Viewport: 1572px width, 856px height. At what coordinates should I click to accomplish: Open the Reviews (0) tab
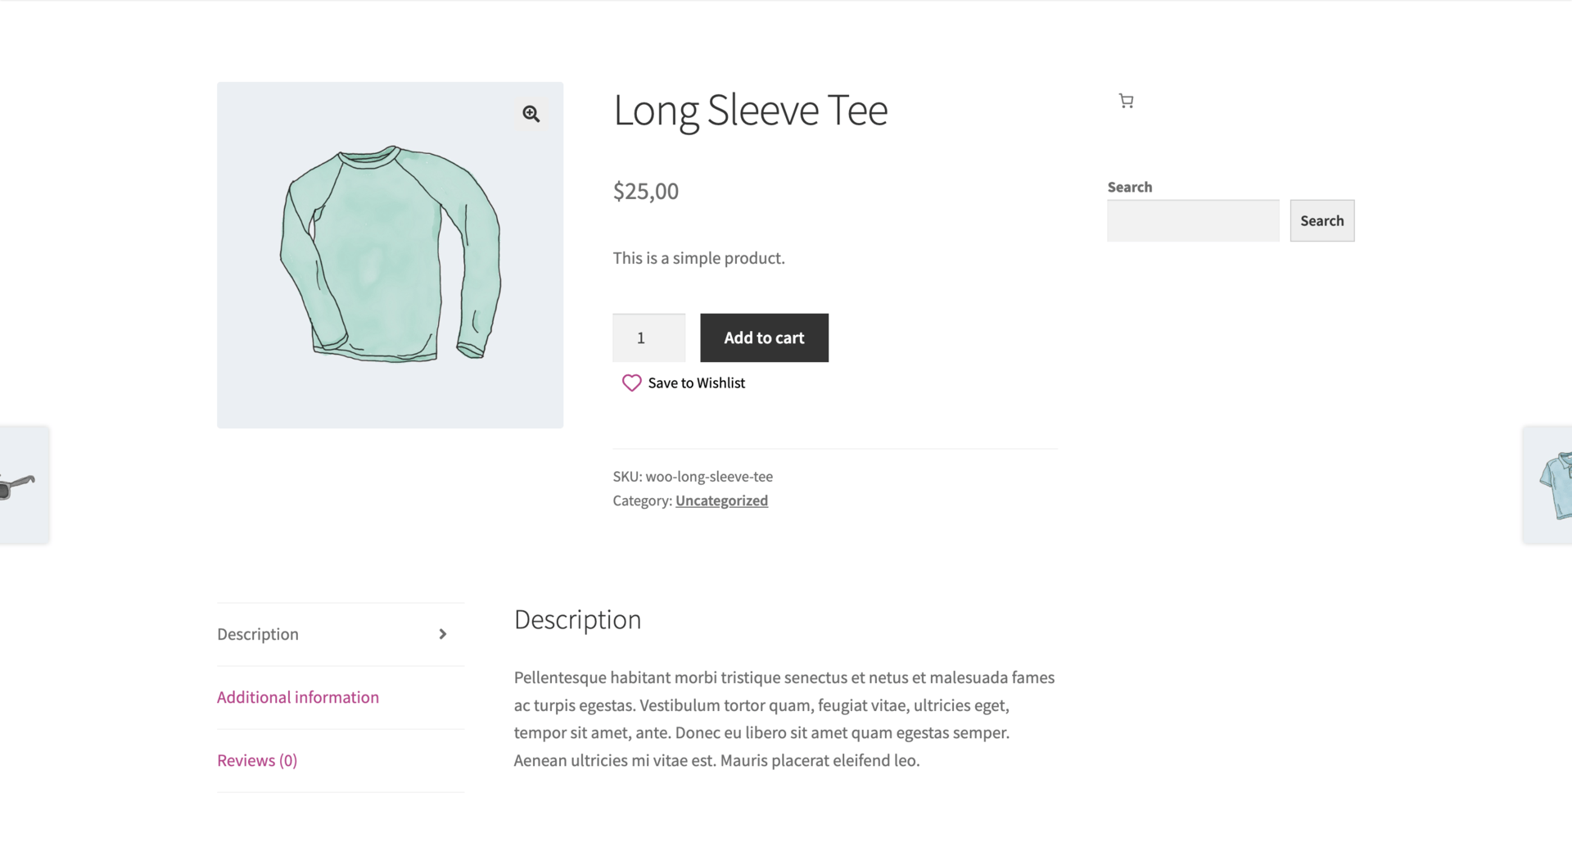[x=256, y=759]
